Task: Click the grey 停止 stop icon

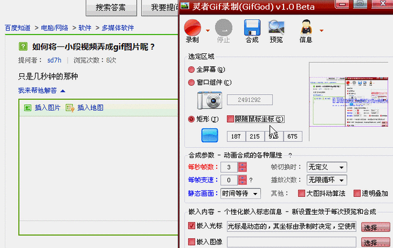Action: tap(223, 27)
